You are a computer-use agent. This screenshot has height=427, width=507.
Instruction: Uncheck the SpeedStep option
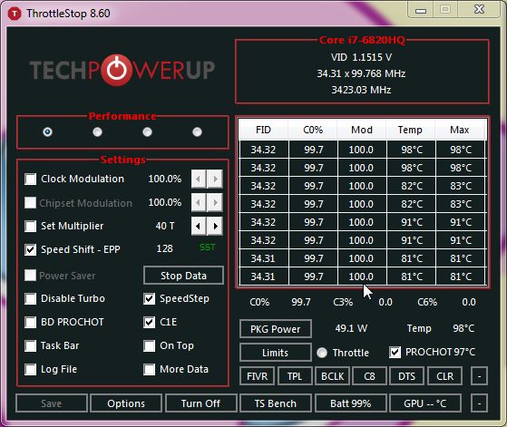(x=149, y=298)
